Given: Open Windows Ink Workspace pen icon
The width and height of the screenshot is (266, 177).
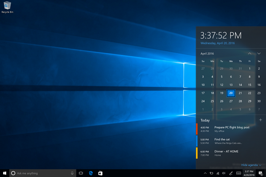Looking at the screenshot, I should [x=231, y=173].
